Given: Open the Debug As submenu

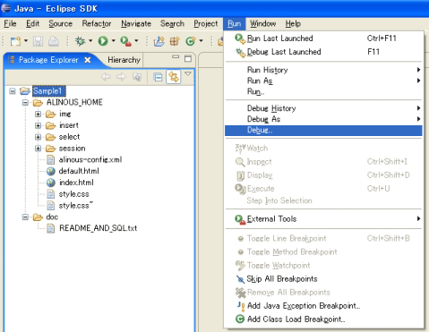Looking at the screenshot, I should coord(323,119).
